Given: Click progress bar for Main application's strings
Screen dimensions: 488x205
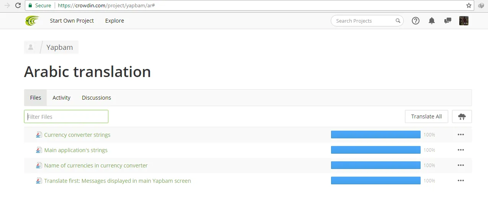Looking at the screenshot, I should (x=375, y=150).
